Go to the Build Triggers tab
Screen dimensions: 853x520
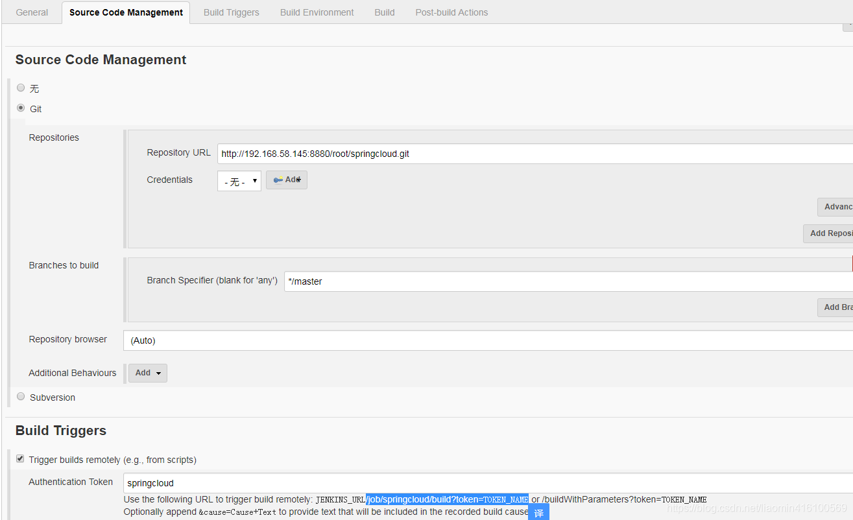point(232,12)
